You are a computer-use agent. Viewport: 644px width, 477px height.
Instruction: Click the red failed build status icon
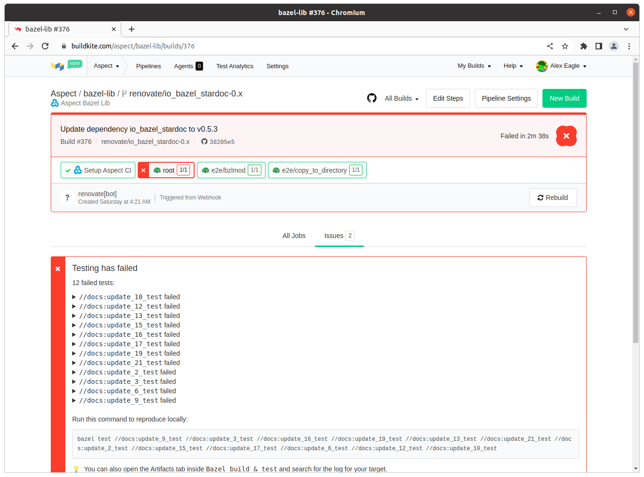tap(566, 136)
